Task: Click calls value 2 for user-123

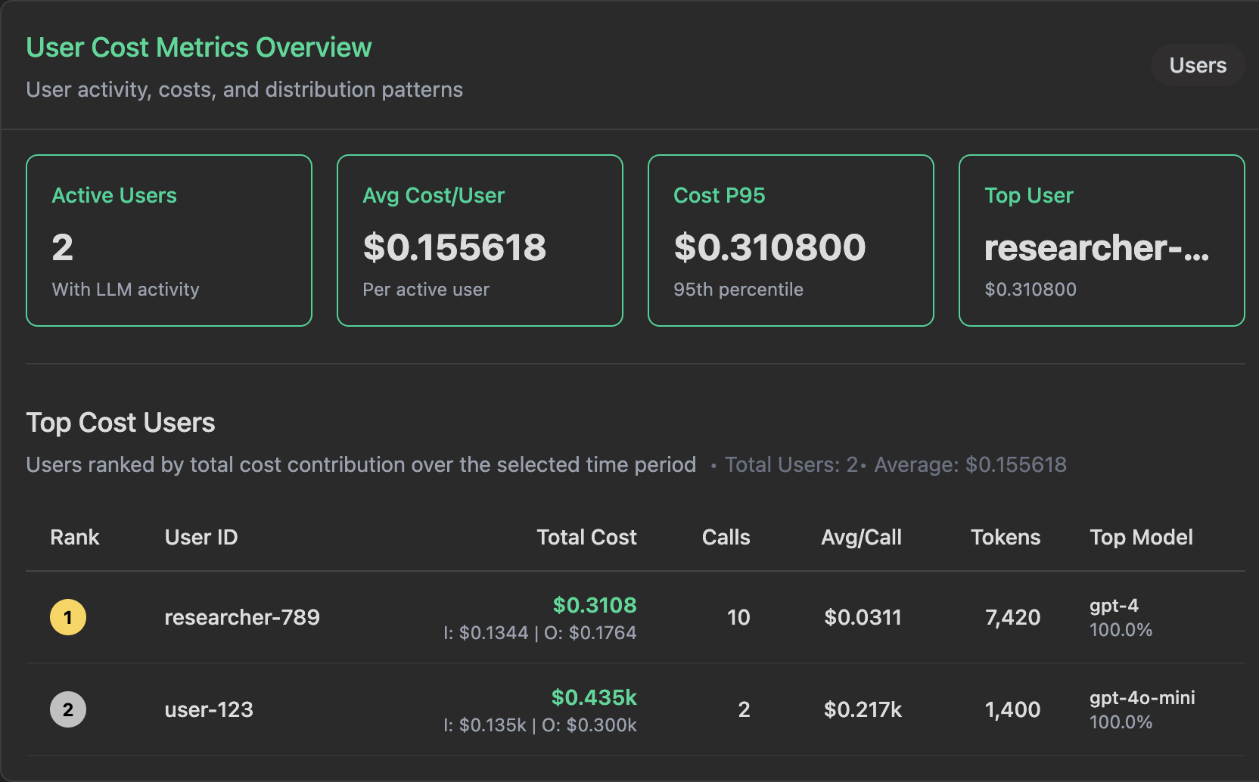Action: click(x=744, y=709)
